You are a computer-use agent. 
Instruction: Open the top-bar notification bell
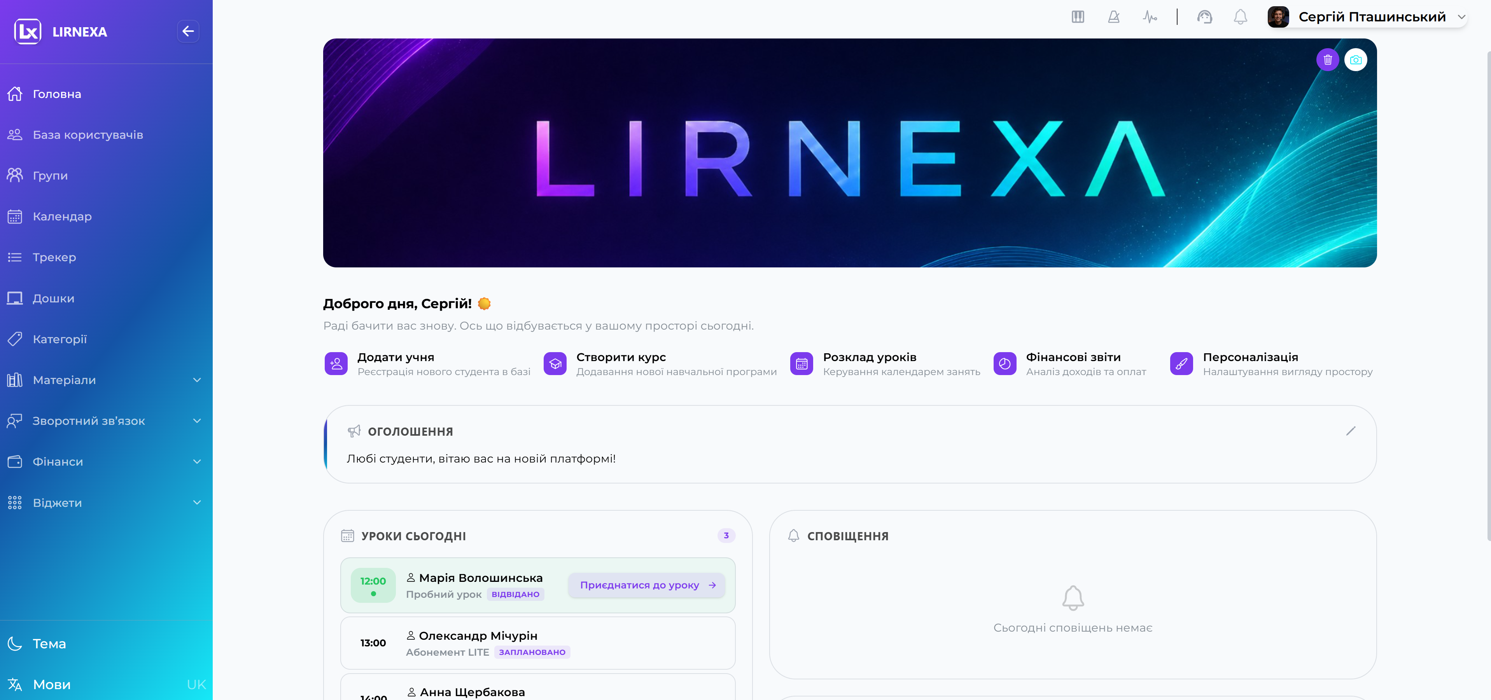1241,17
